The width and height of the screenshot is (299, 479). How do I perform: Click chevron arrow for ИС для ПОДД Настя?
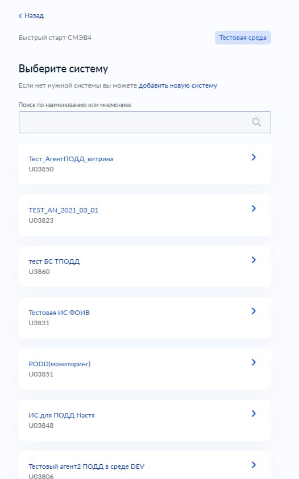click(x=254, y=414)
